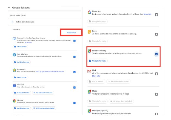Open More info link for Android Device Configuration
Image resolution: width=171 pixels, height=120 pixels.
(29, 43)
